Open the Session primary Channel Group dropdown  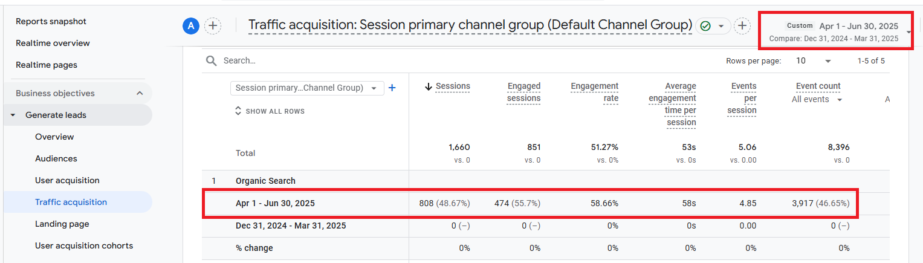pos(306,88)
